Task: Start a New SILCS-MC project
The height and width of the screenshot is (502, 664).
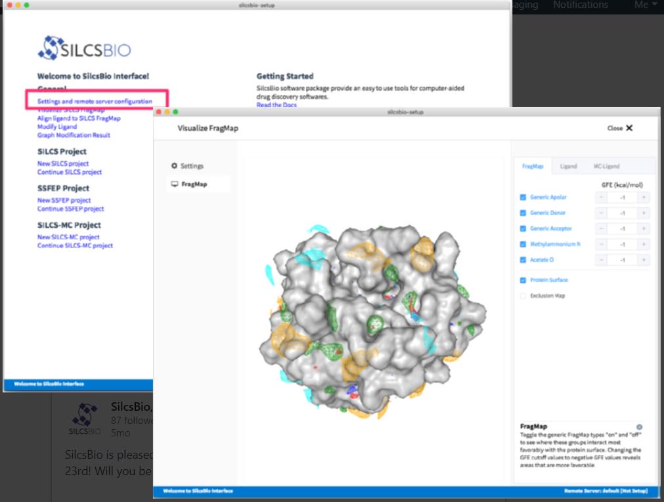Action: click(x=68, y=238)
